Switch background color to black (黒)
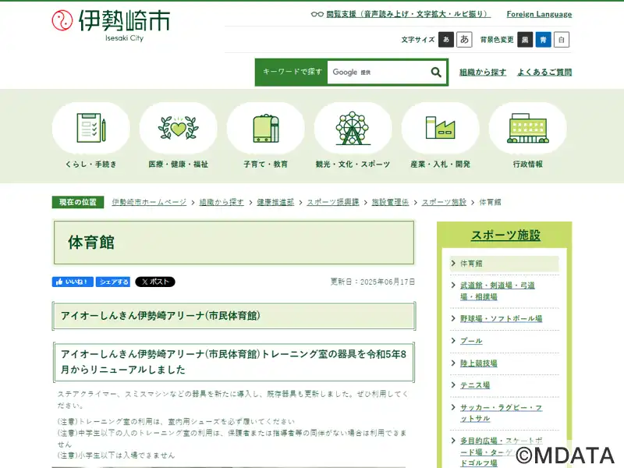Screen dimensions: 624x468 (x=526, y=40)
